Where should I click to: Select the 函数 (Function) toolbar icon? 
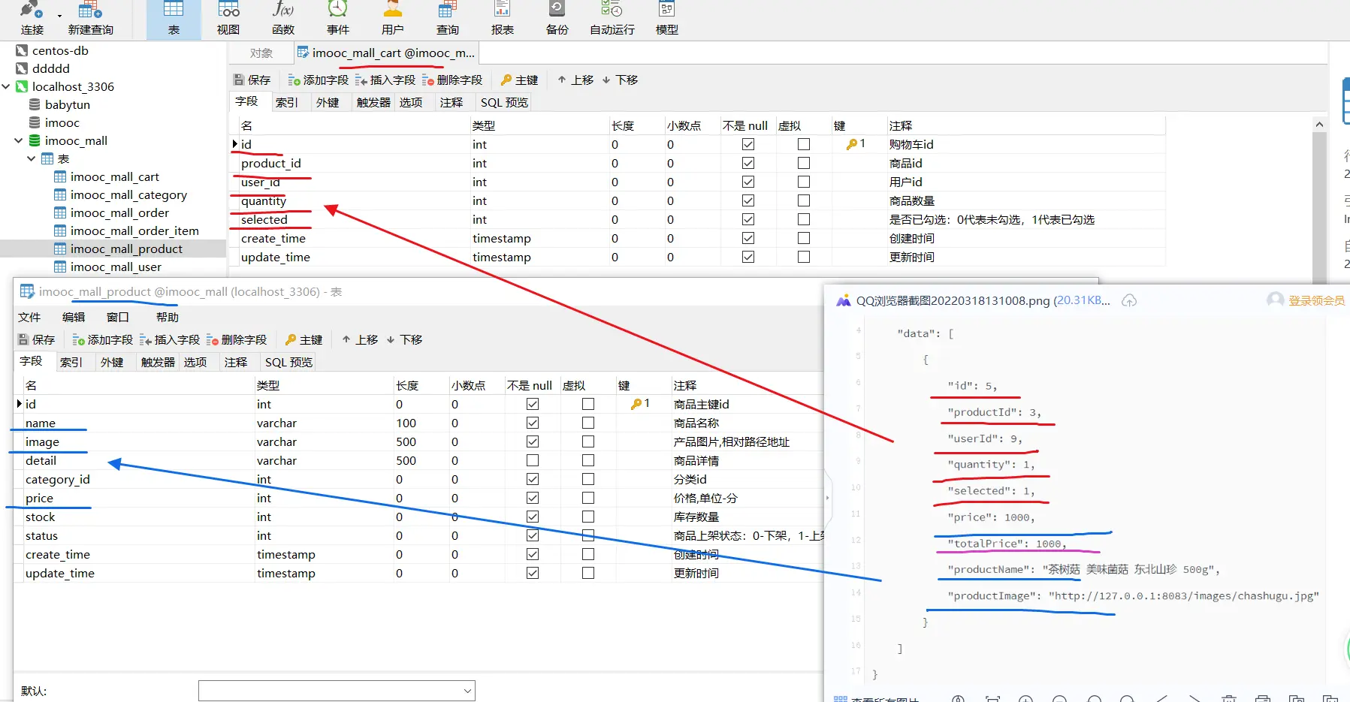[x=283, y=18]
